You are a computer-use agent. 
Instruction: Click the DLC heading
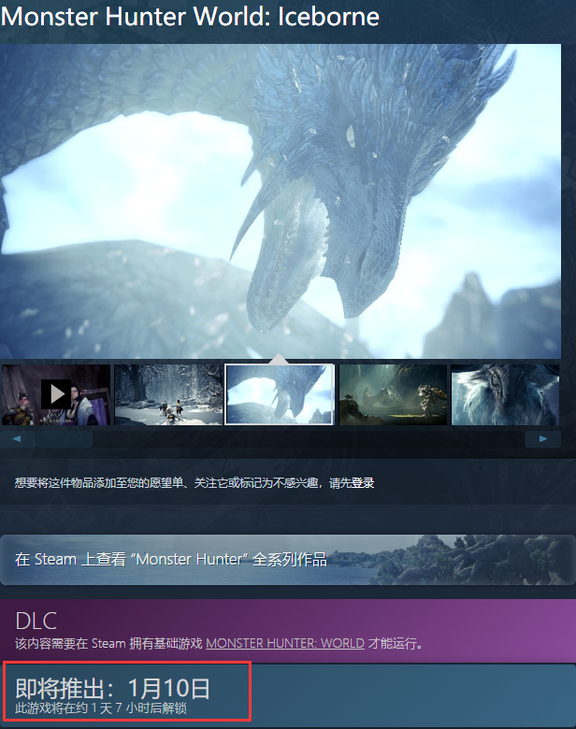[x=36, y=621]
